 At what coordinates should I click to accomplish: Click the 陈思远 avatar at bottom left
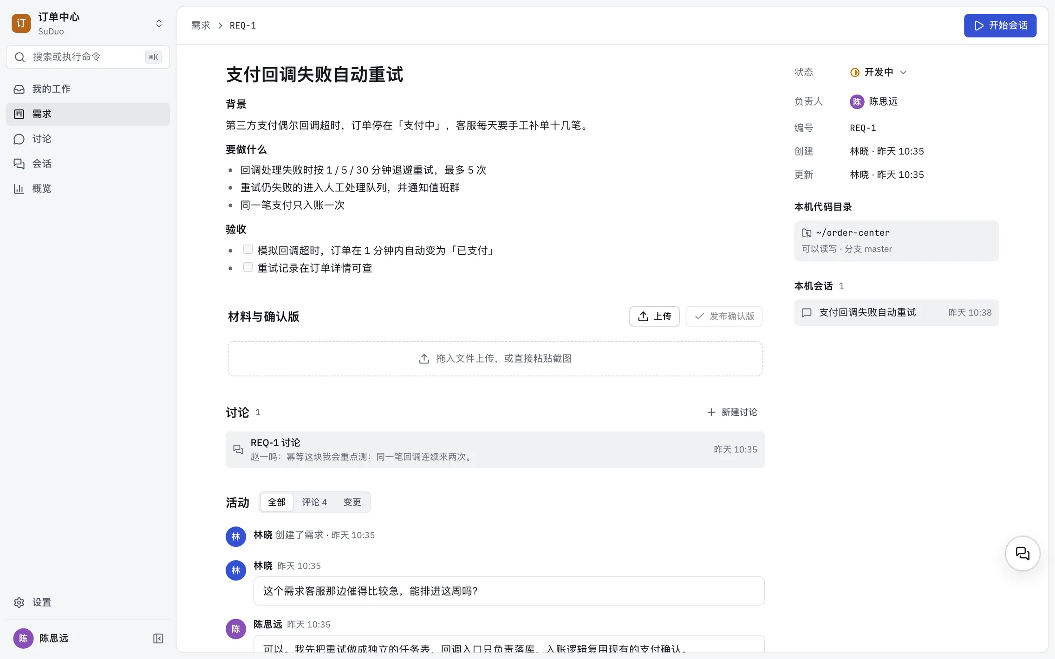click(x=23, y=639)
